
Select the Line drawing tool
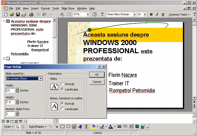pos(50,127)
